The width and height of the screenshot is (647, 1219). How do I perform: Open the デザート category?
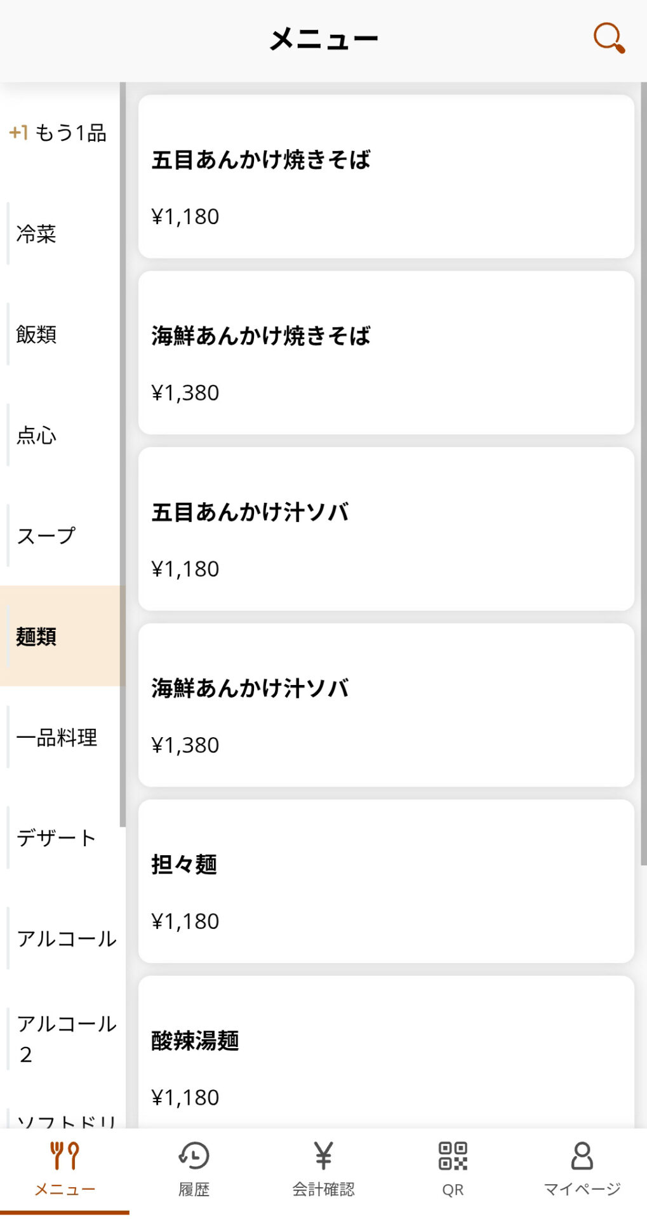click(x=56, y=838)
